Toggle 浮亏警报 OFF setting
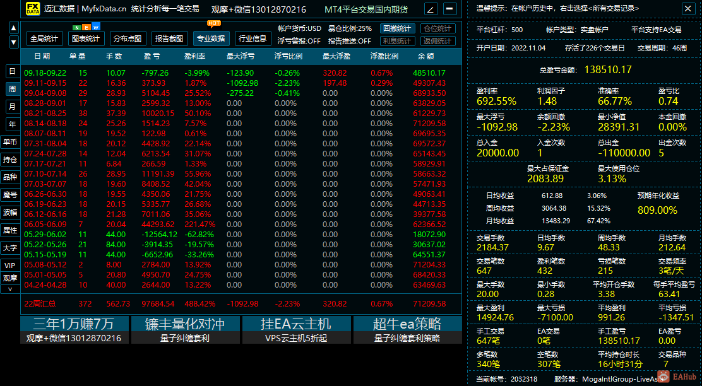The image size is (702, 386). click(299, 41)
